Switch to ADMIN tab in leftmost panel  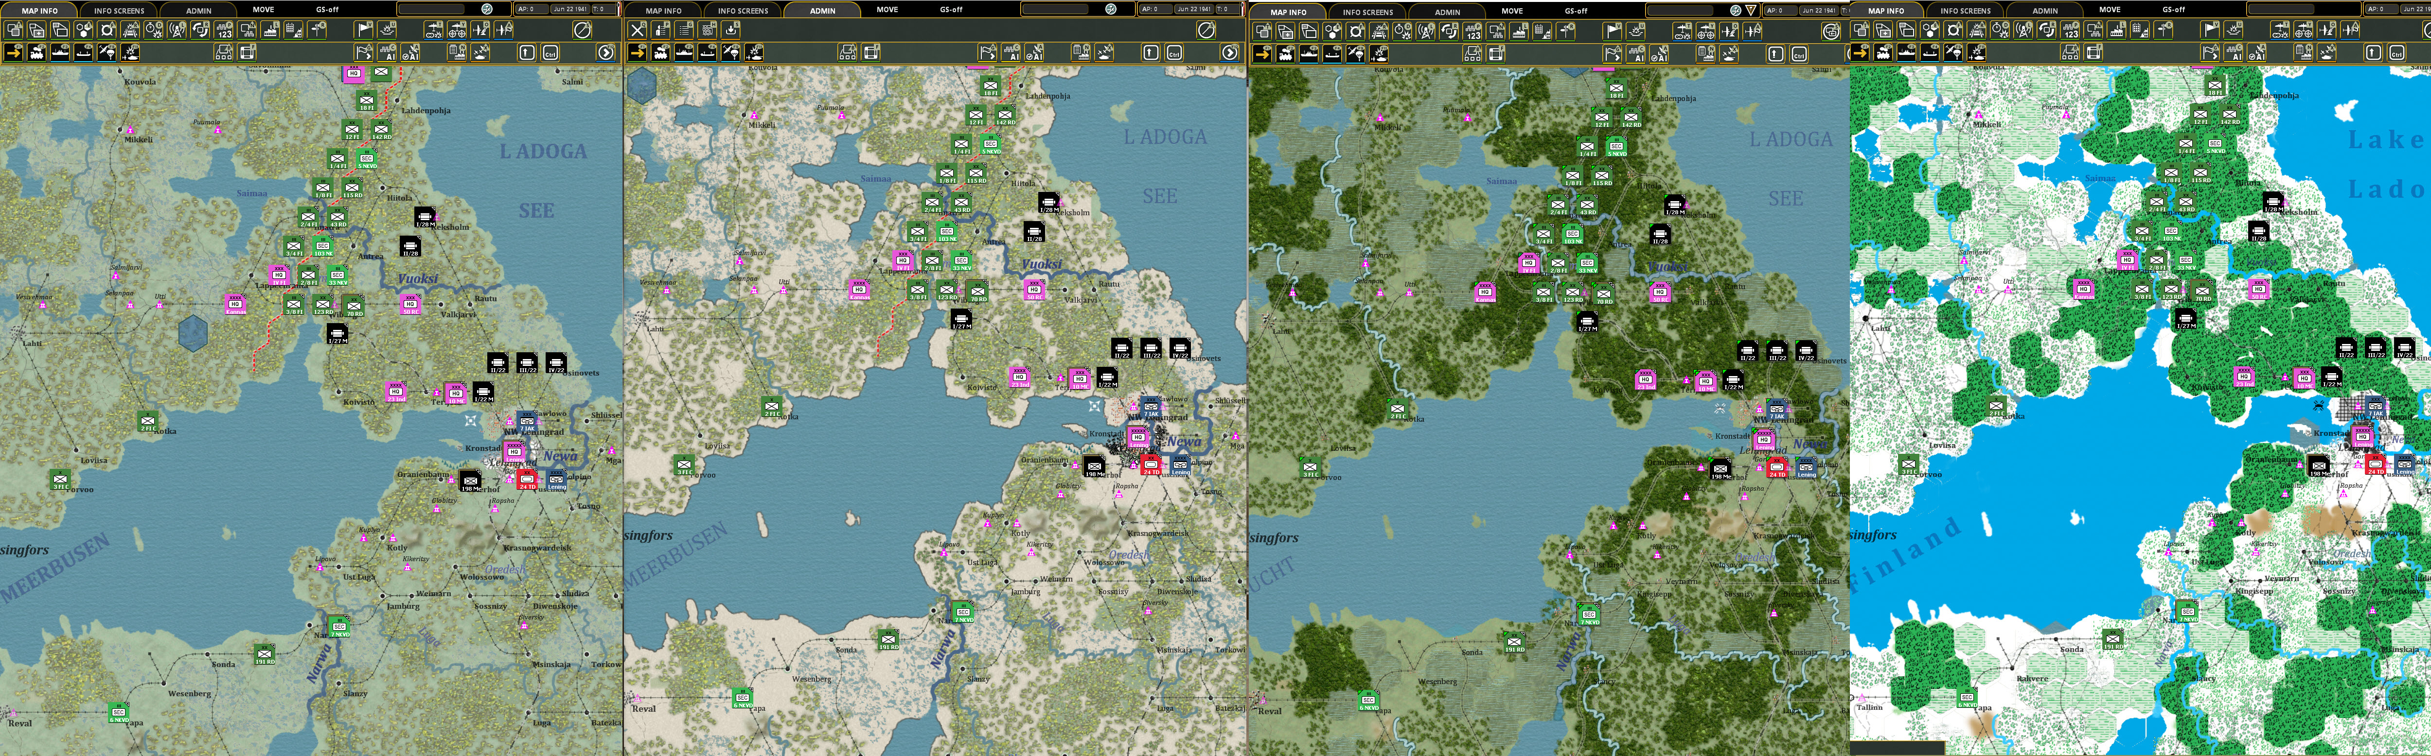click(199, 10)
